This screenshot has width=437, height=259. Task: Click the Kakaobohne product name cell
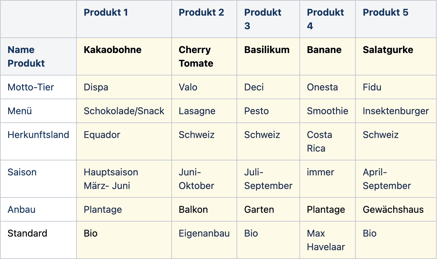[x=124, y=56]
